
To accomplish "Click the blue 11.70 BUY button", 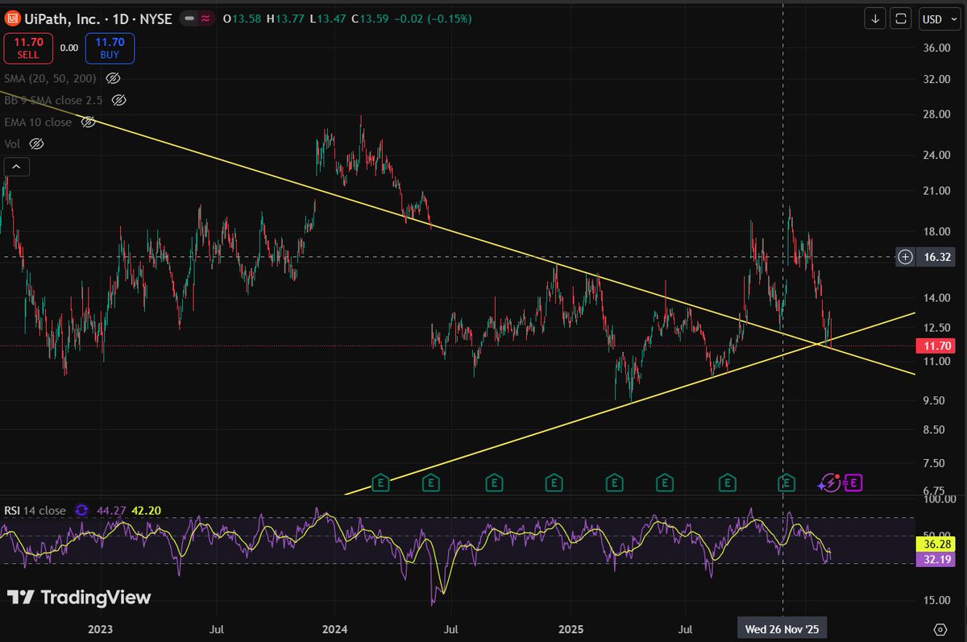I will (111, 48).
